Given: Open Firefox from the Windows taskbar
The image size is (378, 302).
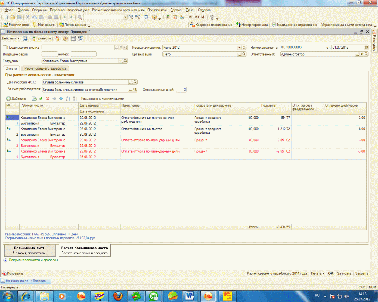Looking at the screenshot, I should pyautogui.click(x=117, y=295).
